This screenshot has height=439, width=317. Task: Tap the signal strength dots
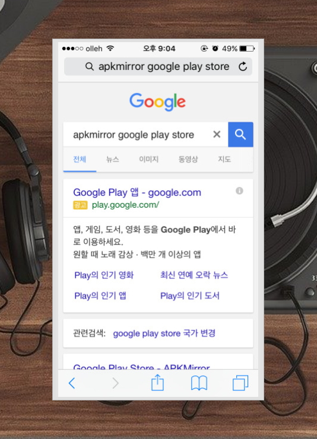[x=72, y=49]
